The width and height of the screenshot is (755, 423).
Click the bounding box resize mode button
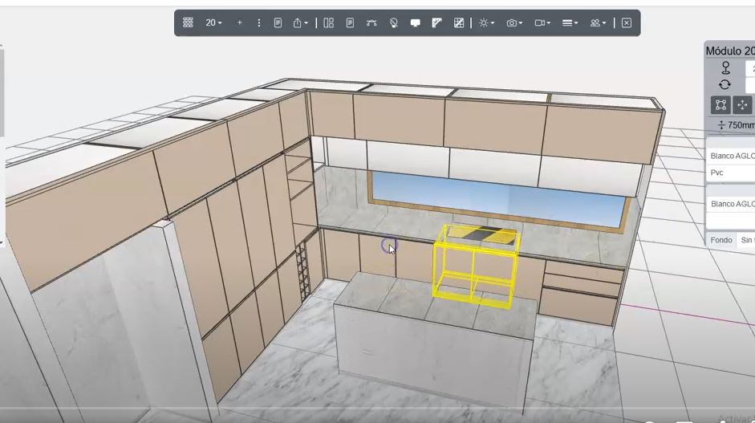(720, 105)
